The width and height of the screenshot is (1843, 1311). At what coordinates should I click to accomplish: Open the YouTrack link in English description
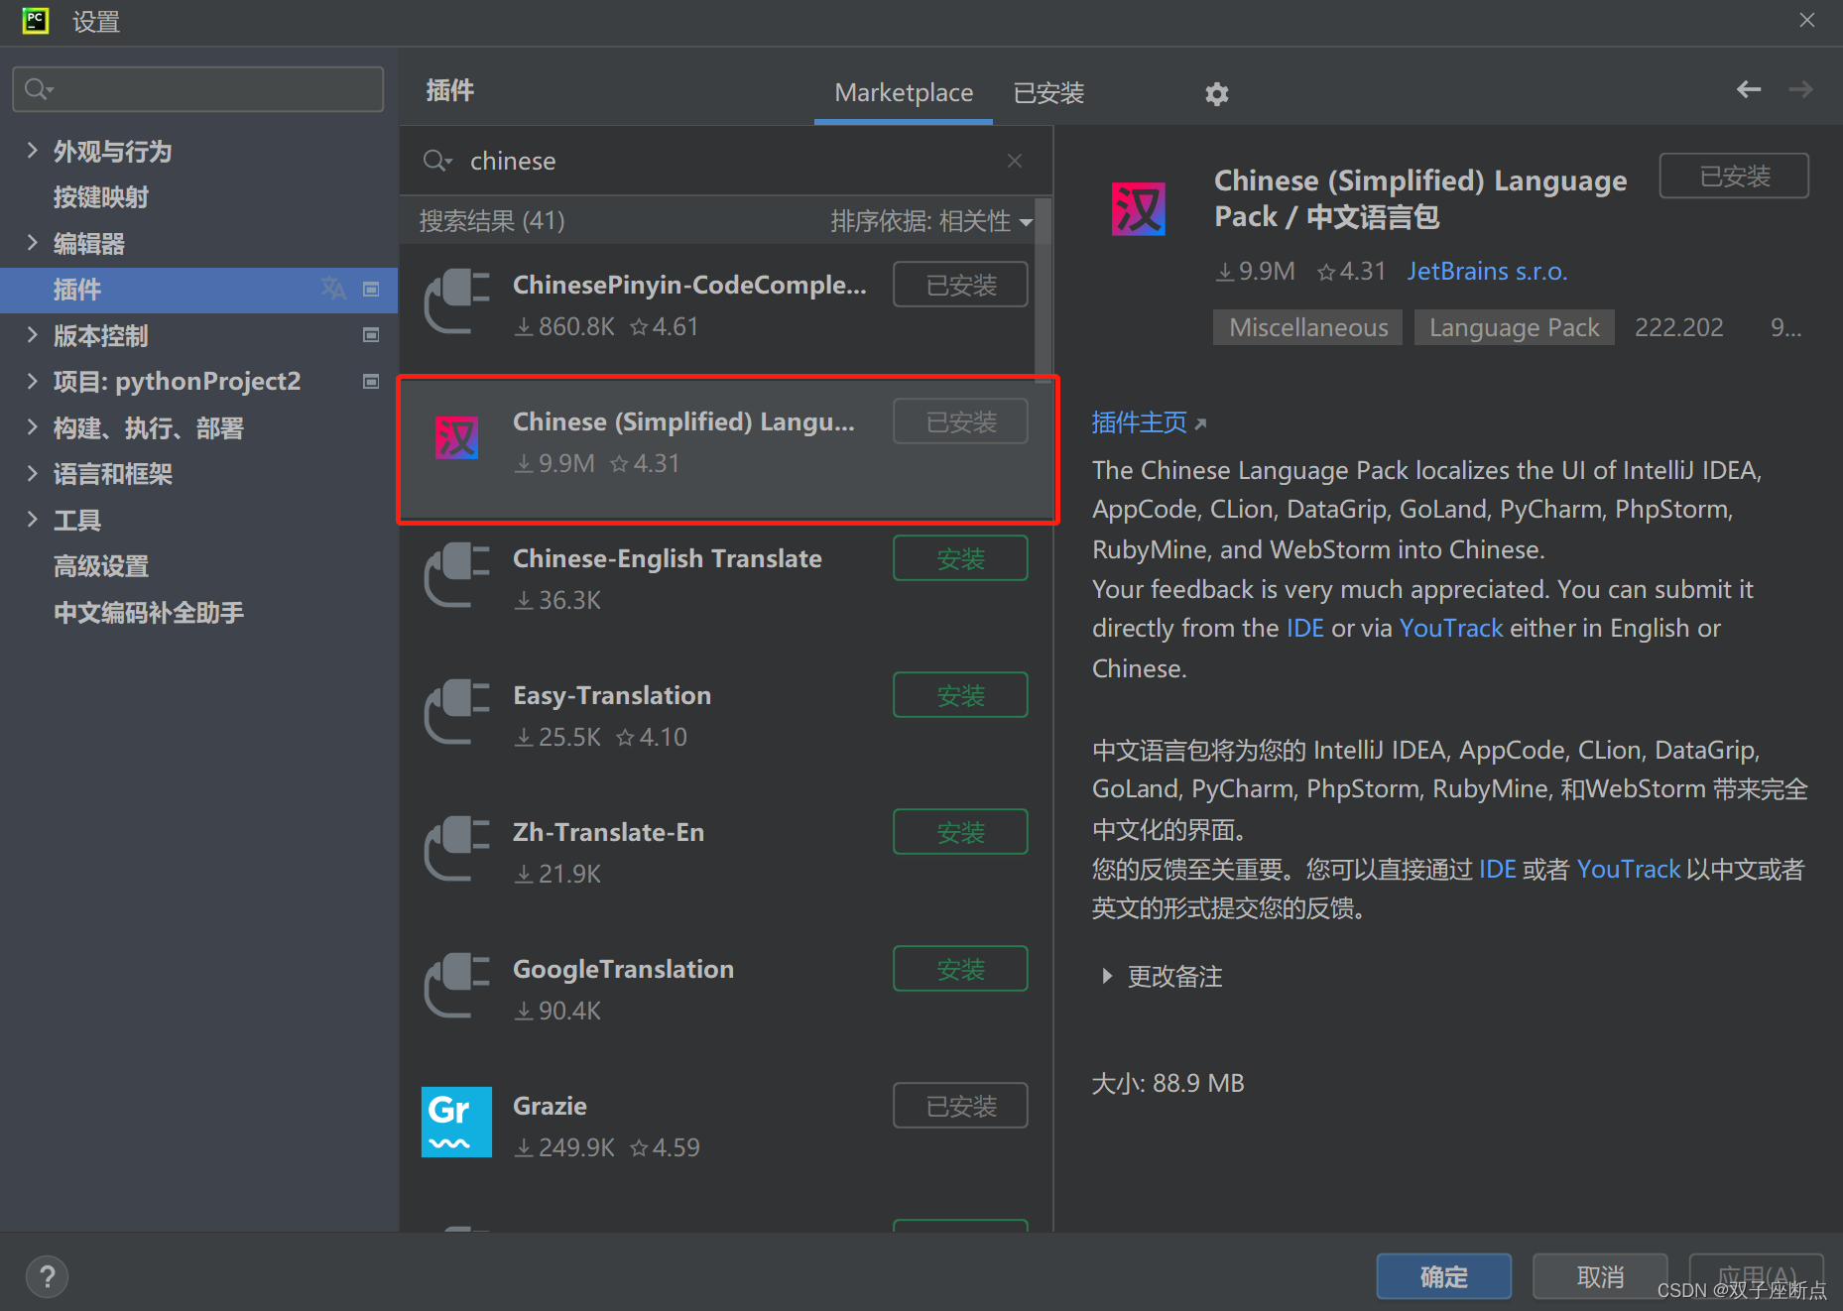pyautogui.click(x=1451, y=628)
